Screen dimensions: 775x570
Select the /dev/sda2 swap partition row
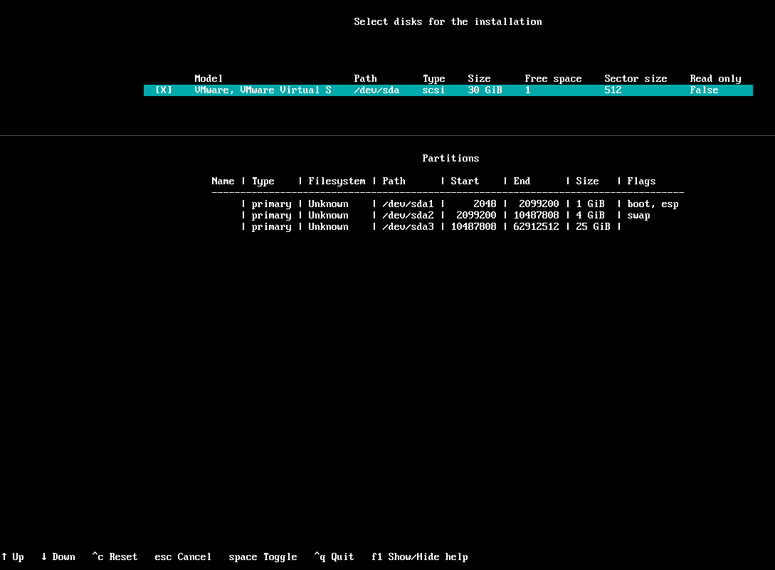[x=408, y=216]
